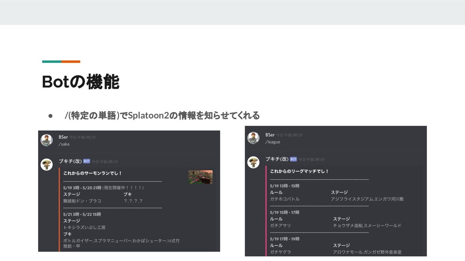The image size is (465, 261).
Task: Click the time slot 5/19 17時 - 19時
Action: click(x=284, y=239)
